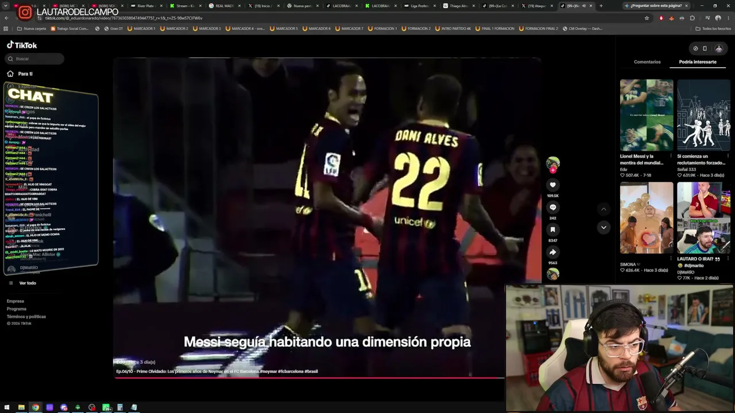Open a new browser tab
The image size is (735, 413).
click(x=601, y=6)
